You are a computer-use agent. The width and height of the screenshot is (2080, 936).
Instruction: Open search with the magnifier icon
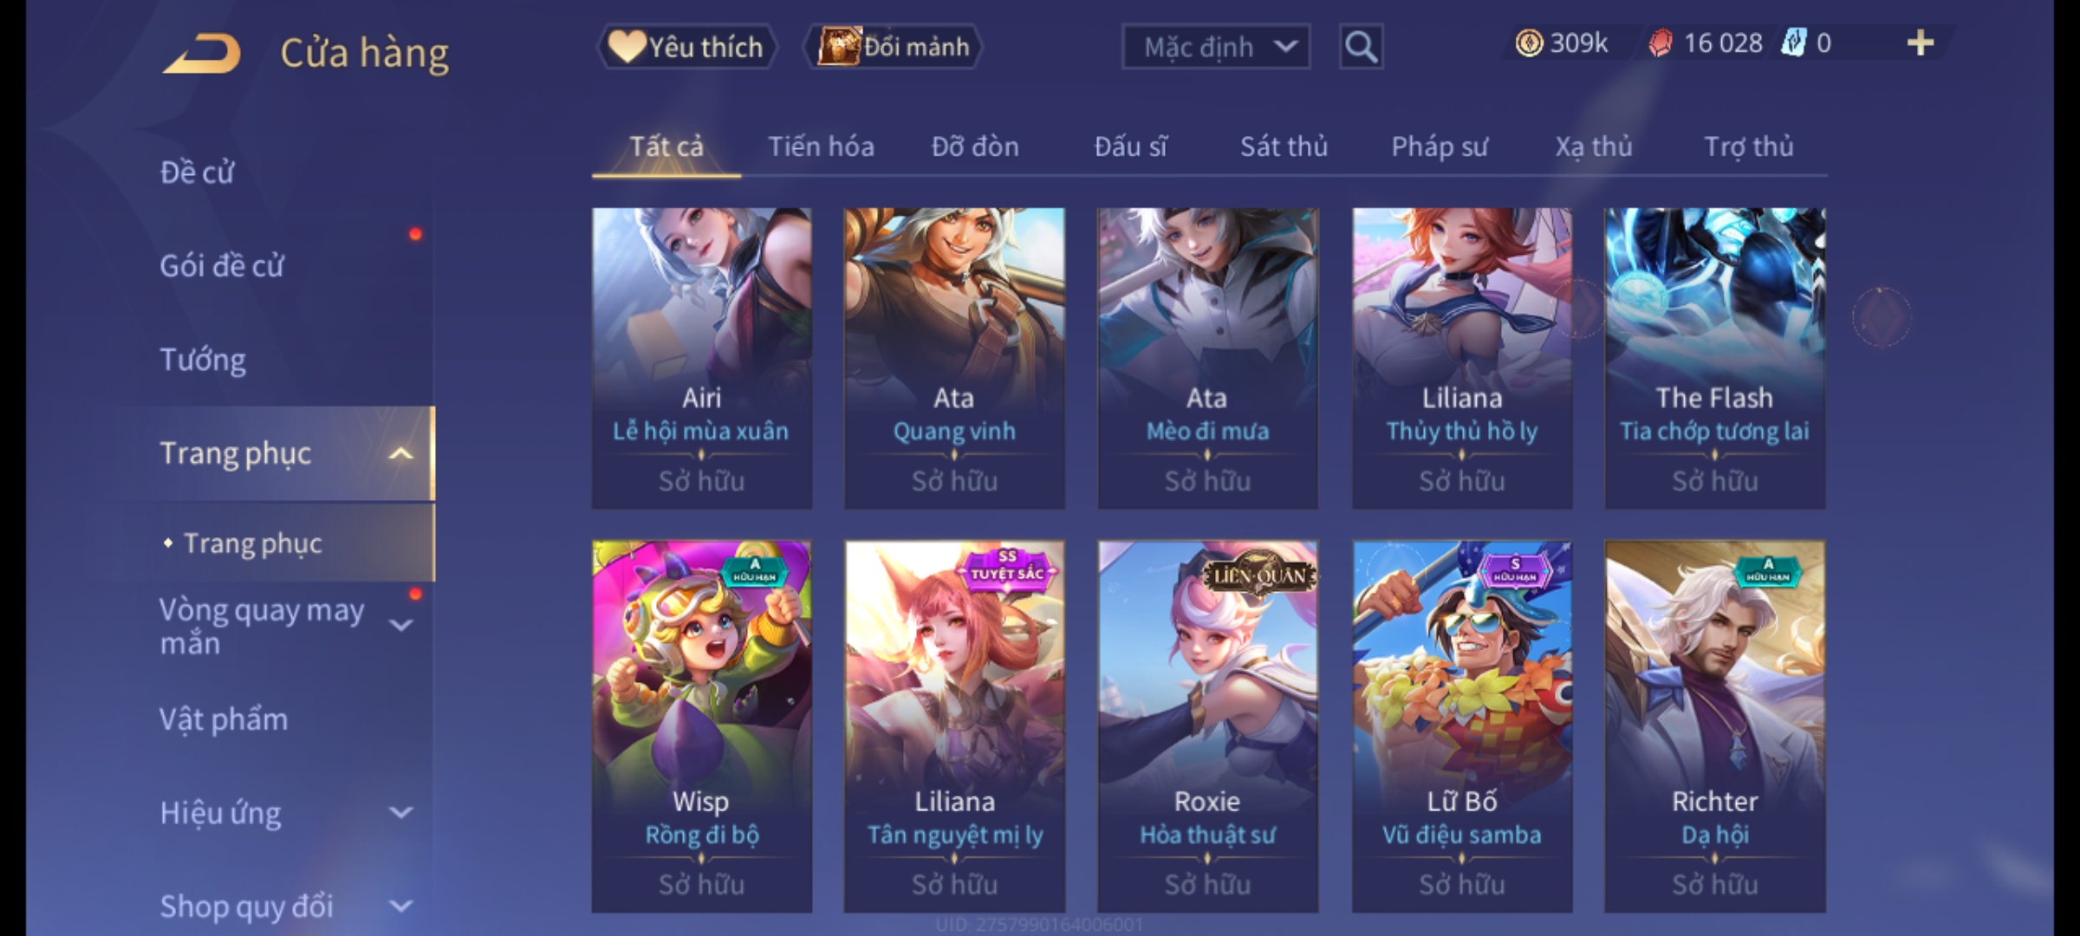point(1361,47)
